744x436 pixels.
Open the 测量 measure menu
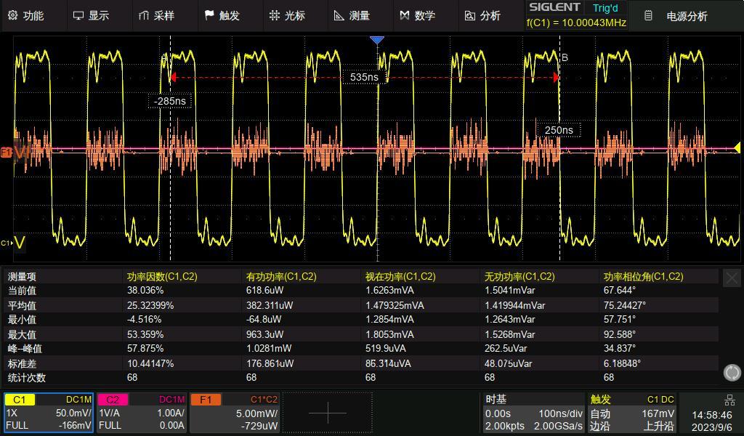[x=352, y=16]
